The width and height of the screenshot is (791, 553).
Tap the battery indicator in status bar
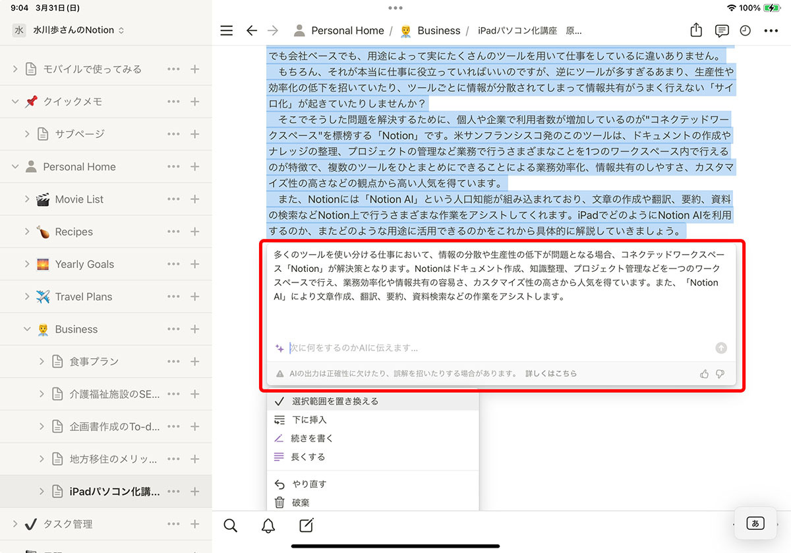pyautogui.click(x=772, y=8)
